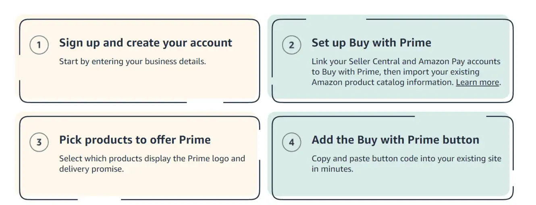Click the 'delivery promise.' text line

(91, 169)
